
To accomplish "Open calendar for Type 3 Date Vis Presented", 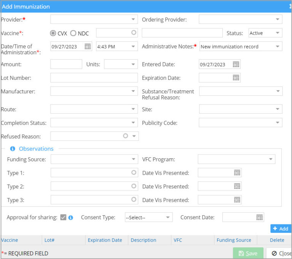I will [x=237, y=200].
